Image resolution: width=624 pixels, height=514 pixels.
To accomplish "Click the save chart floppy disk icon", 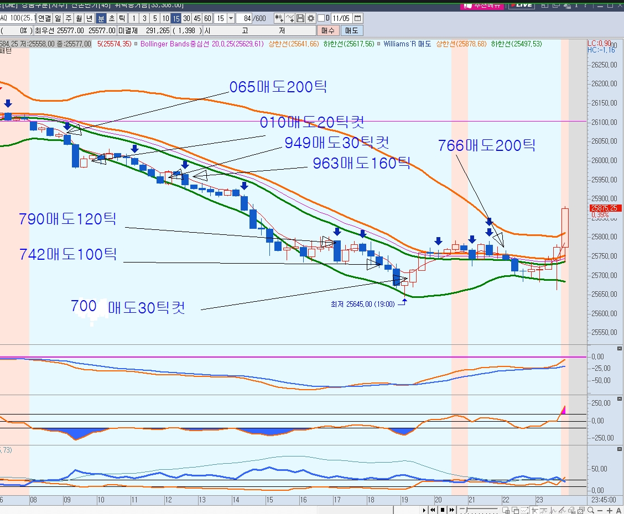I will (x=300, y=18).
